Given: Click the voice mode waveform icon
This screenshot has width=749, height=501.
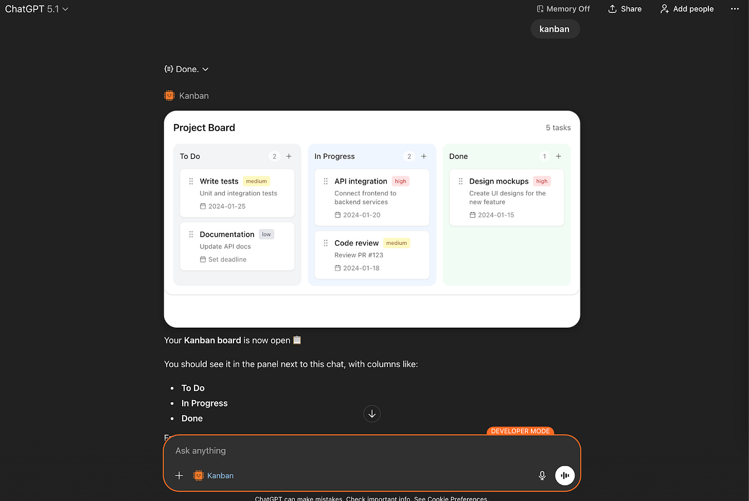Looking at the screenshot, I should coord(565,475).
